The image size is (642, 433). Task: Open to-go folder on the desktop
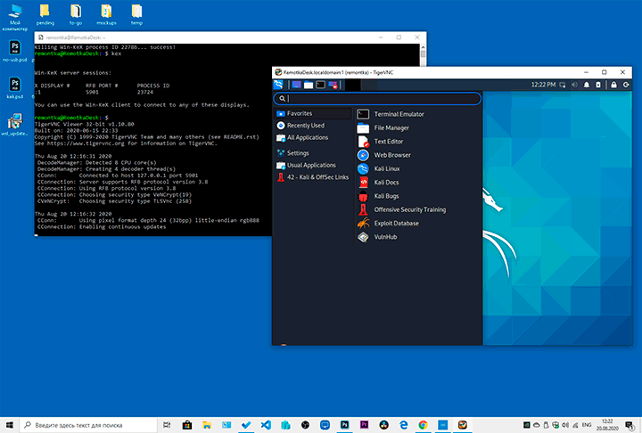coord(76,15)
